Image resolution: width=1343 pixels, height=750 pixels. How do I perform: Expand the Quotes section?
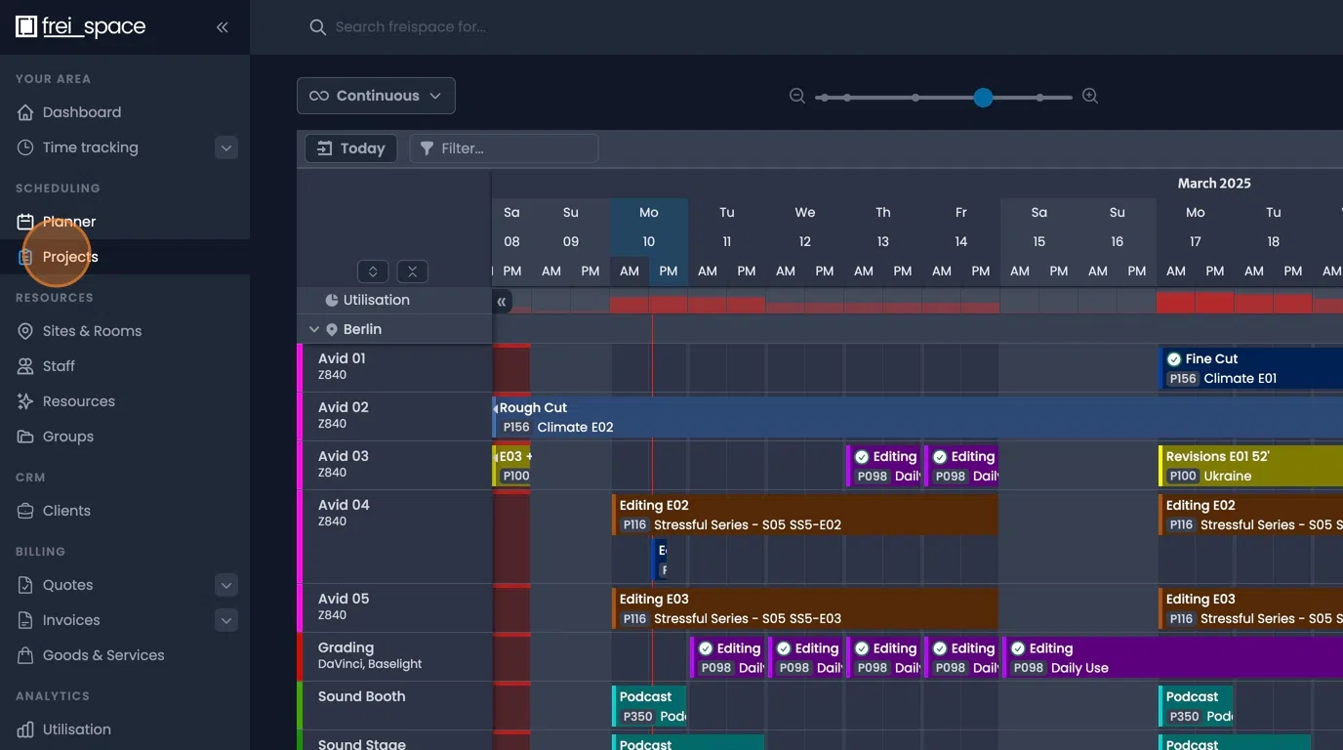pyautogui.click(x=225, y=584)
